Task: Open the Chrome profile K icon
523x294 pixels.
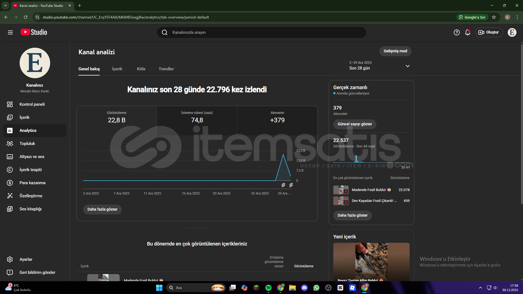Action: pyautogui.click(x=507, y=17)
